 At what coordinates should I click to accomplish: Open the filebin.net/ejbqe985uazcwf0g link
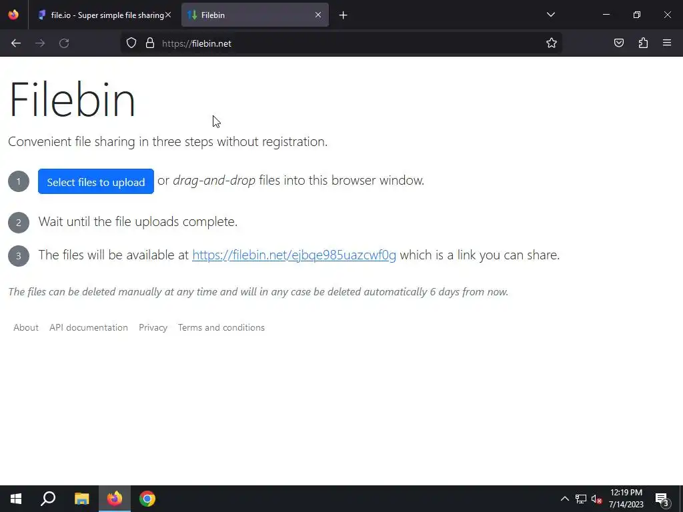tap(294, 255)
